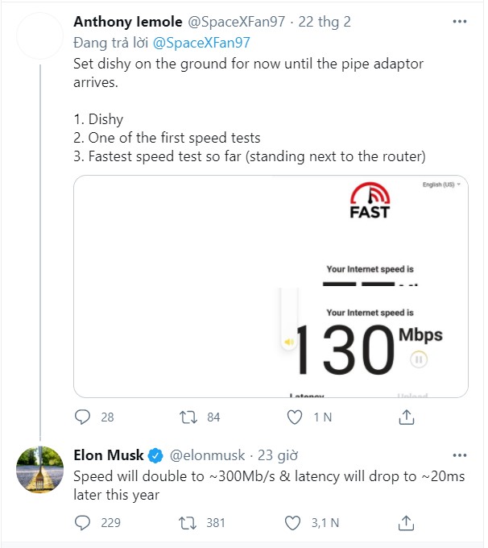
Task: Click the FAST speed test logo
Action: tap(370, 201)
